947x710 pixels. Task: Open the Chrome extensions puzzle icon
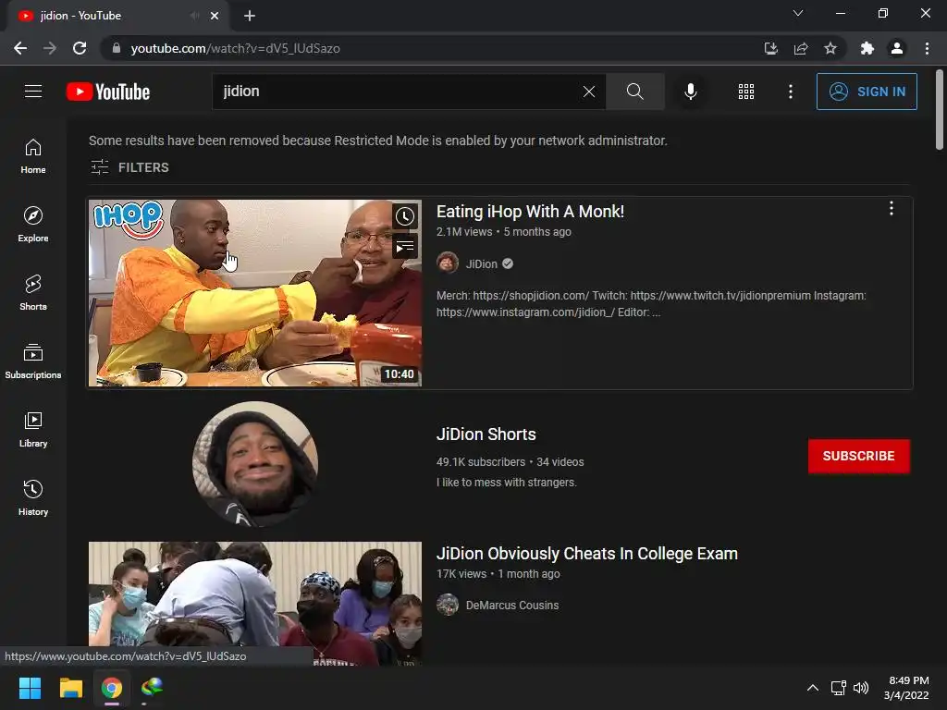867,48
